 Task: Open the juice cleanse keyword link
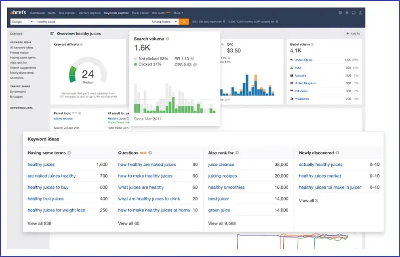221,164
